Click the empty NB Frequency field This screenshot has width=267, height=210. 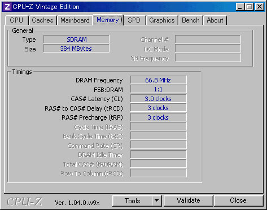[x=208, y=58]
